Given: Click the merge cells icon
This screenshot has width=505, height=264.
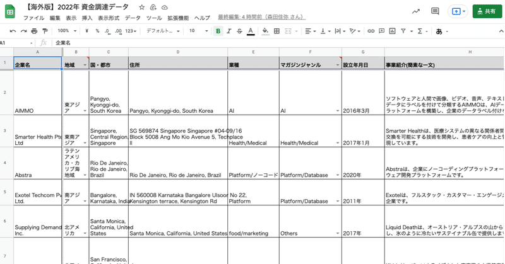Looking at the screenshot, I should [288, 32].
